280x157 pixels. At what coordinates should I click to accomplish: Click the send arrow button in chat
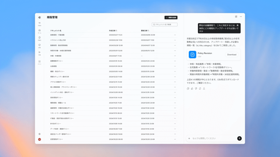click(240, 138)
